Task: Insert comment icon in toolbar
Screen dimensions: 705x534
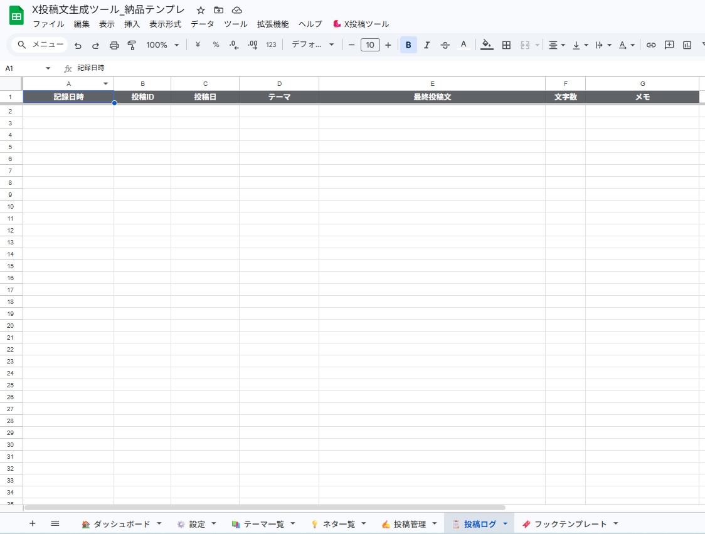Action: (x=669, y=45)
